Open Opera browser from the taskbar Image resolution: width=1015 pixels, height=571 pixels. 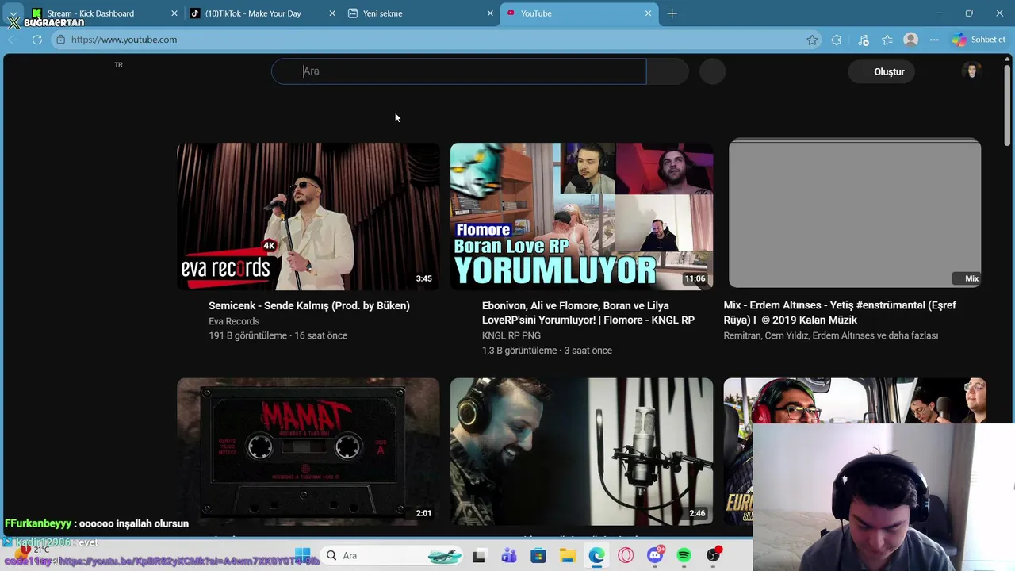tap(626, 556)
